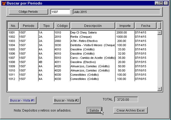Click the Fecha column header

click(x=146, y=26)
